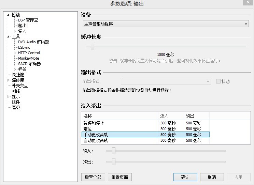
Task: Click the 重置页面 button
Action: [120, 177]
